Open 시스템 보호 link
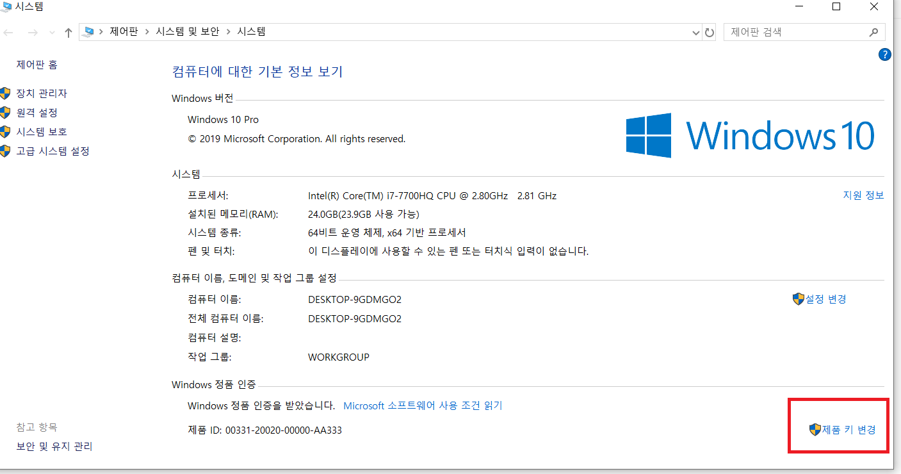This screenshot has width=901, height=474. [42, 132]
